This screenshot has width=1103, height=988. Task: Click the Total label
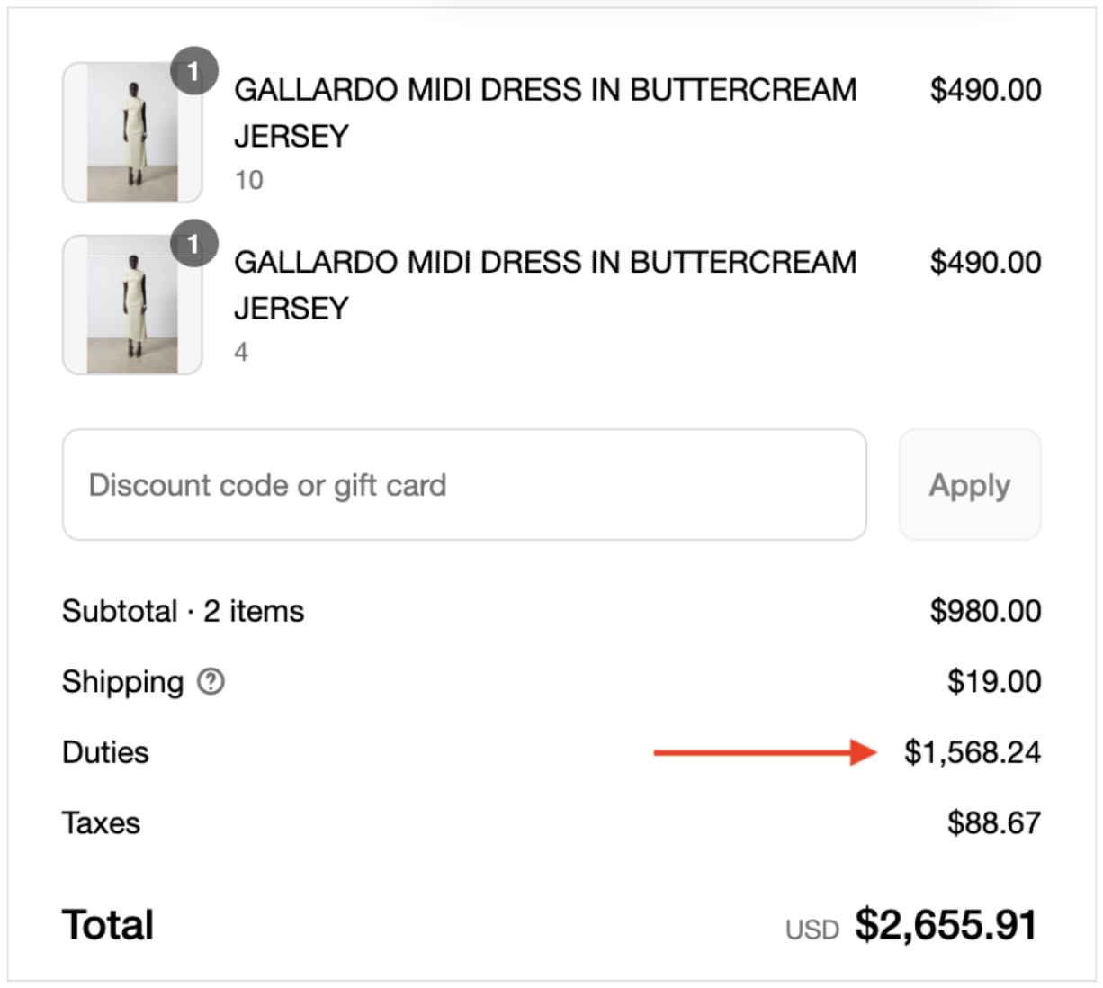(105, 924)
